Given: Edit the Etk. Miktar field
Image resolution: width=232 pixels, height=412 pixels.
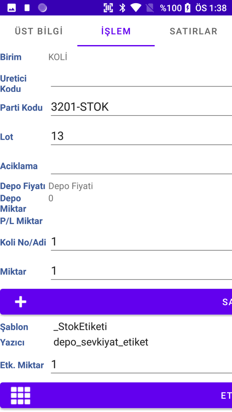Looking at the screenshot, I should 141,365.
